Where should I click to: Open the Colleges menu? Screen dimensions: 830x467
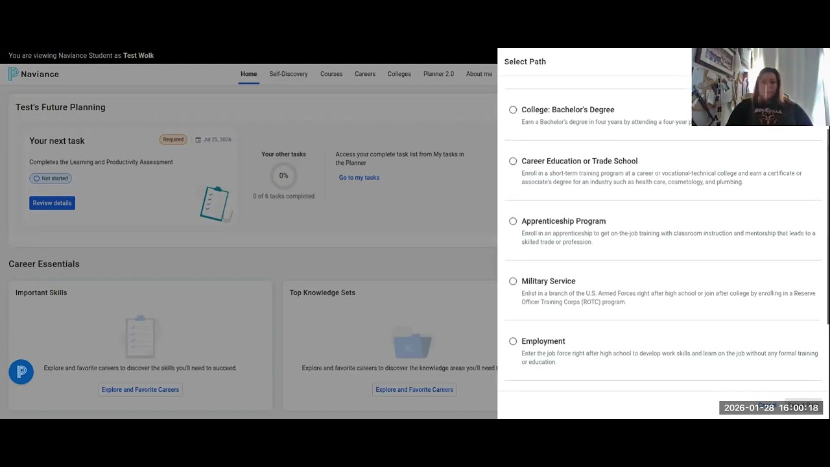point(399,74)
